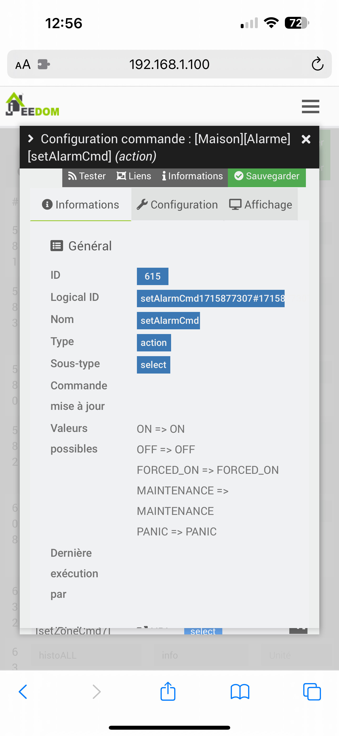
Task: Close the command configuration dialog
Action: [x=306, y=139]
